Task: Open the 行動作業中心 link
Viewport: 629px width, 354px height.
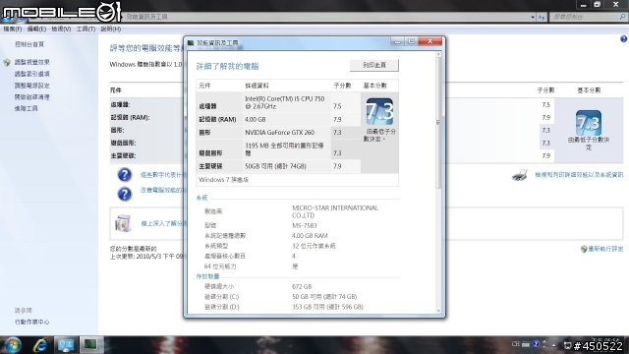Action: point(32,322)
